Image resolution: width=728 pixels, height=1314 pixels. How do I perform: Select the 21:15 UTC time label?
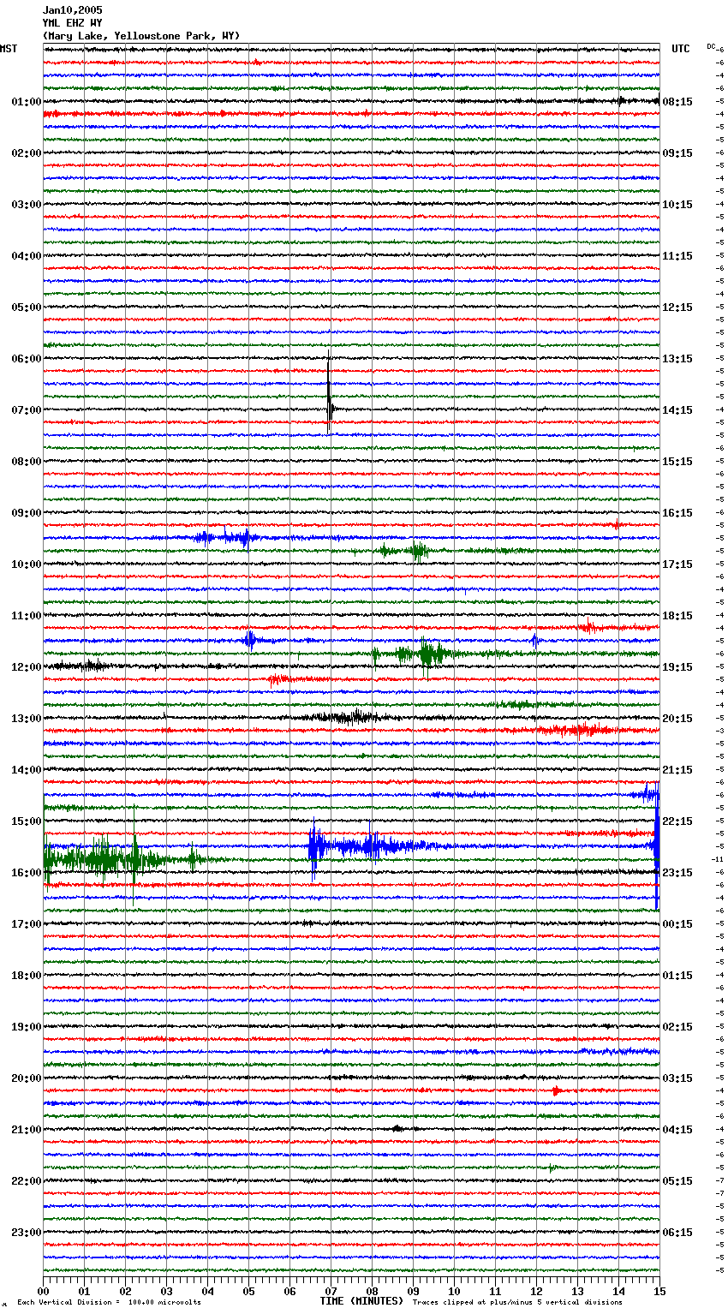click(677, 770)
